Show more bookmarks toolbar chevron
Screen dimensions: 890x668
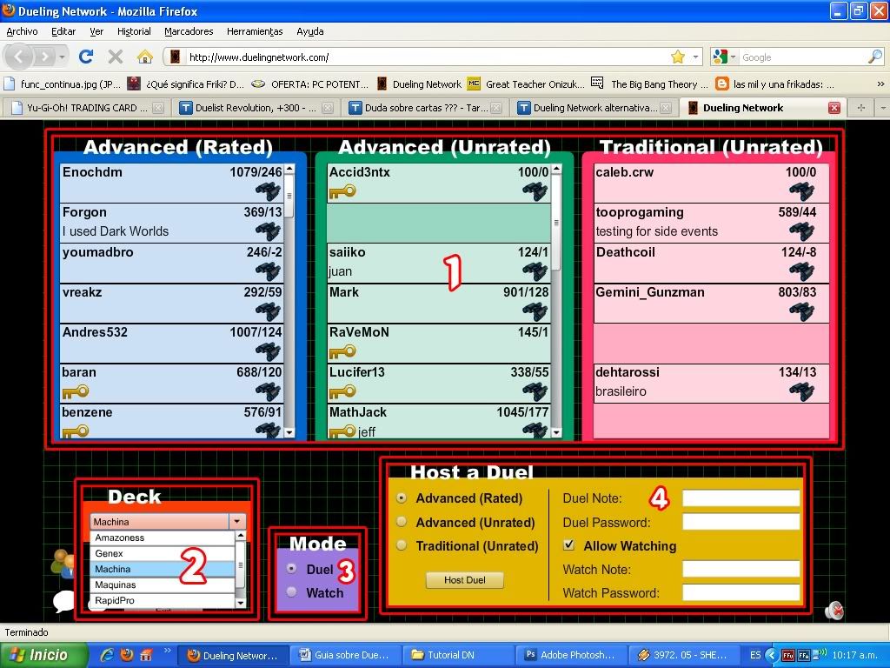pyautogui.click(x=880, y=84)
